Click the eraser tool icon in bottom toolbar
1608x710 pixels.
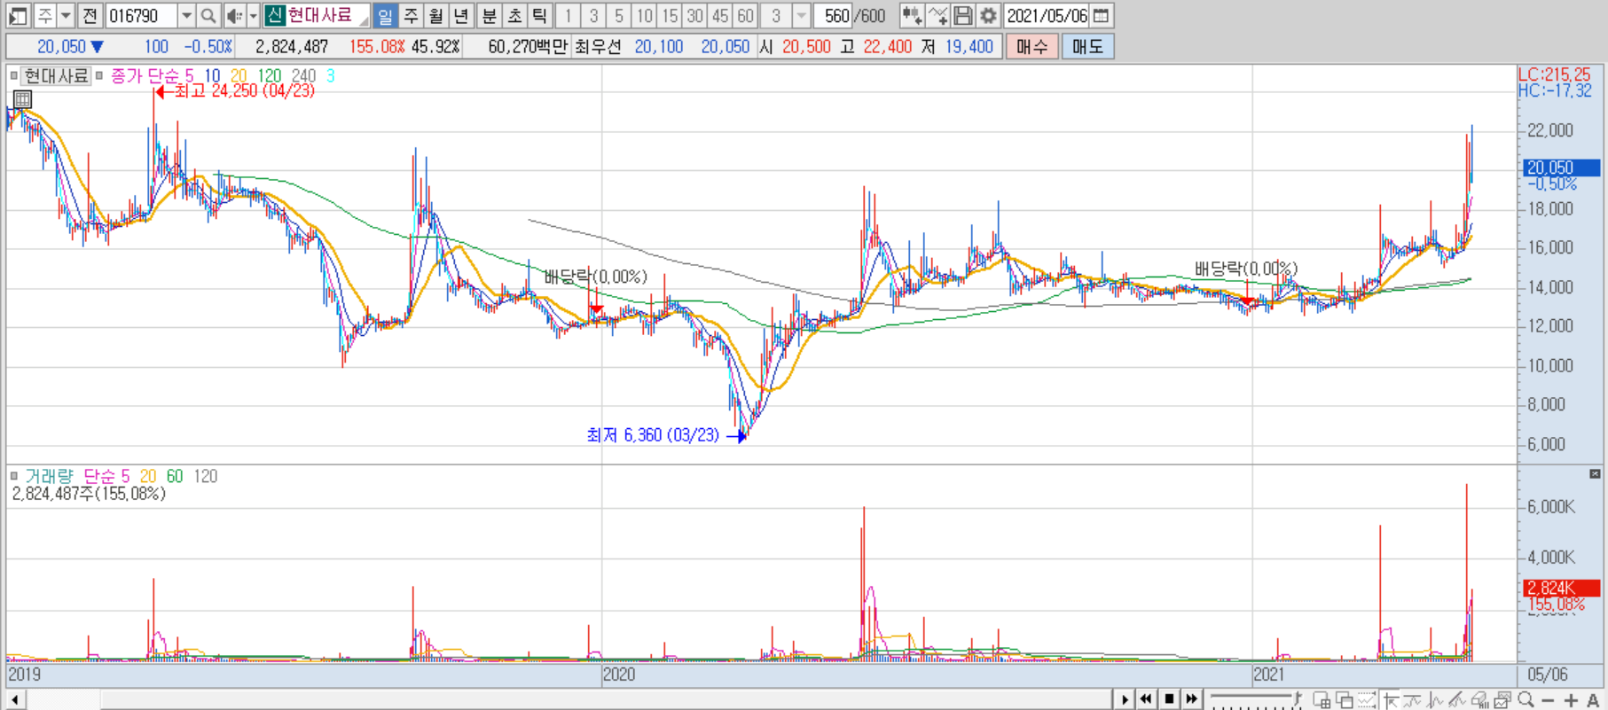(x=1479, y=699)
